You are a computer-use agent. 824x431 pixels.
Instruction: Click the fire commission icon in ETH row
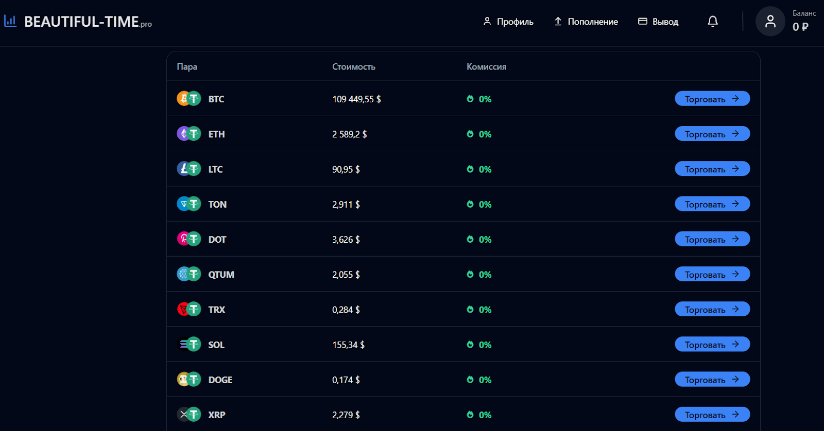click(470, 134)
